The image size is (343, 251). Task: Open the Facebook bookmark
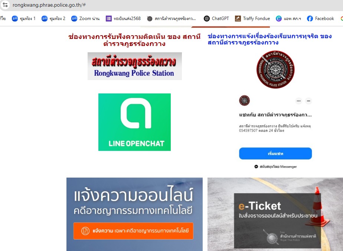(320, 19)
